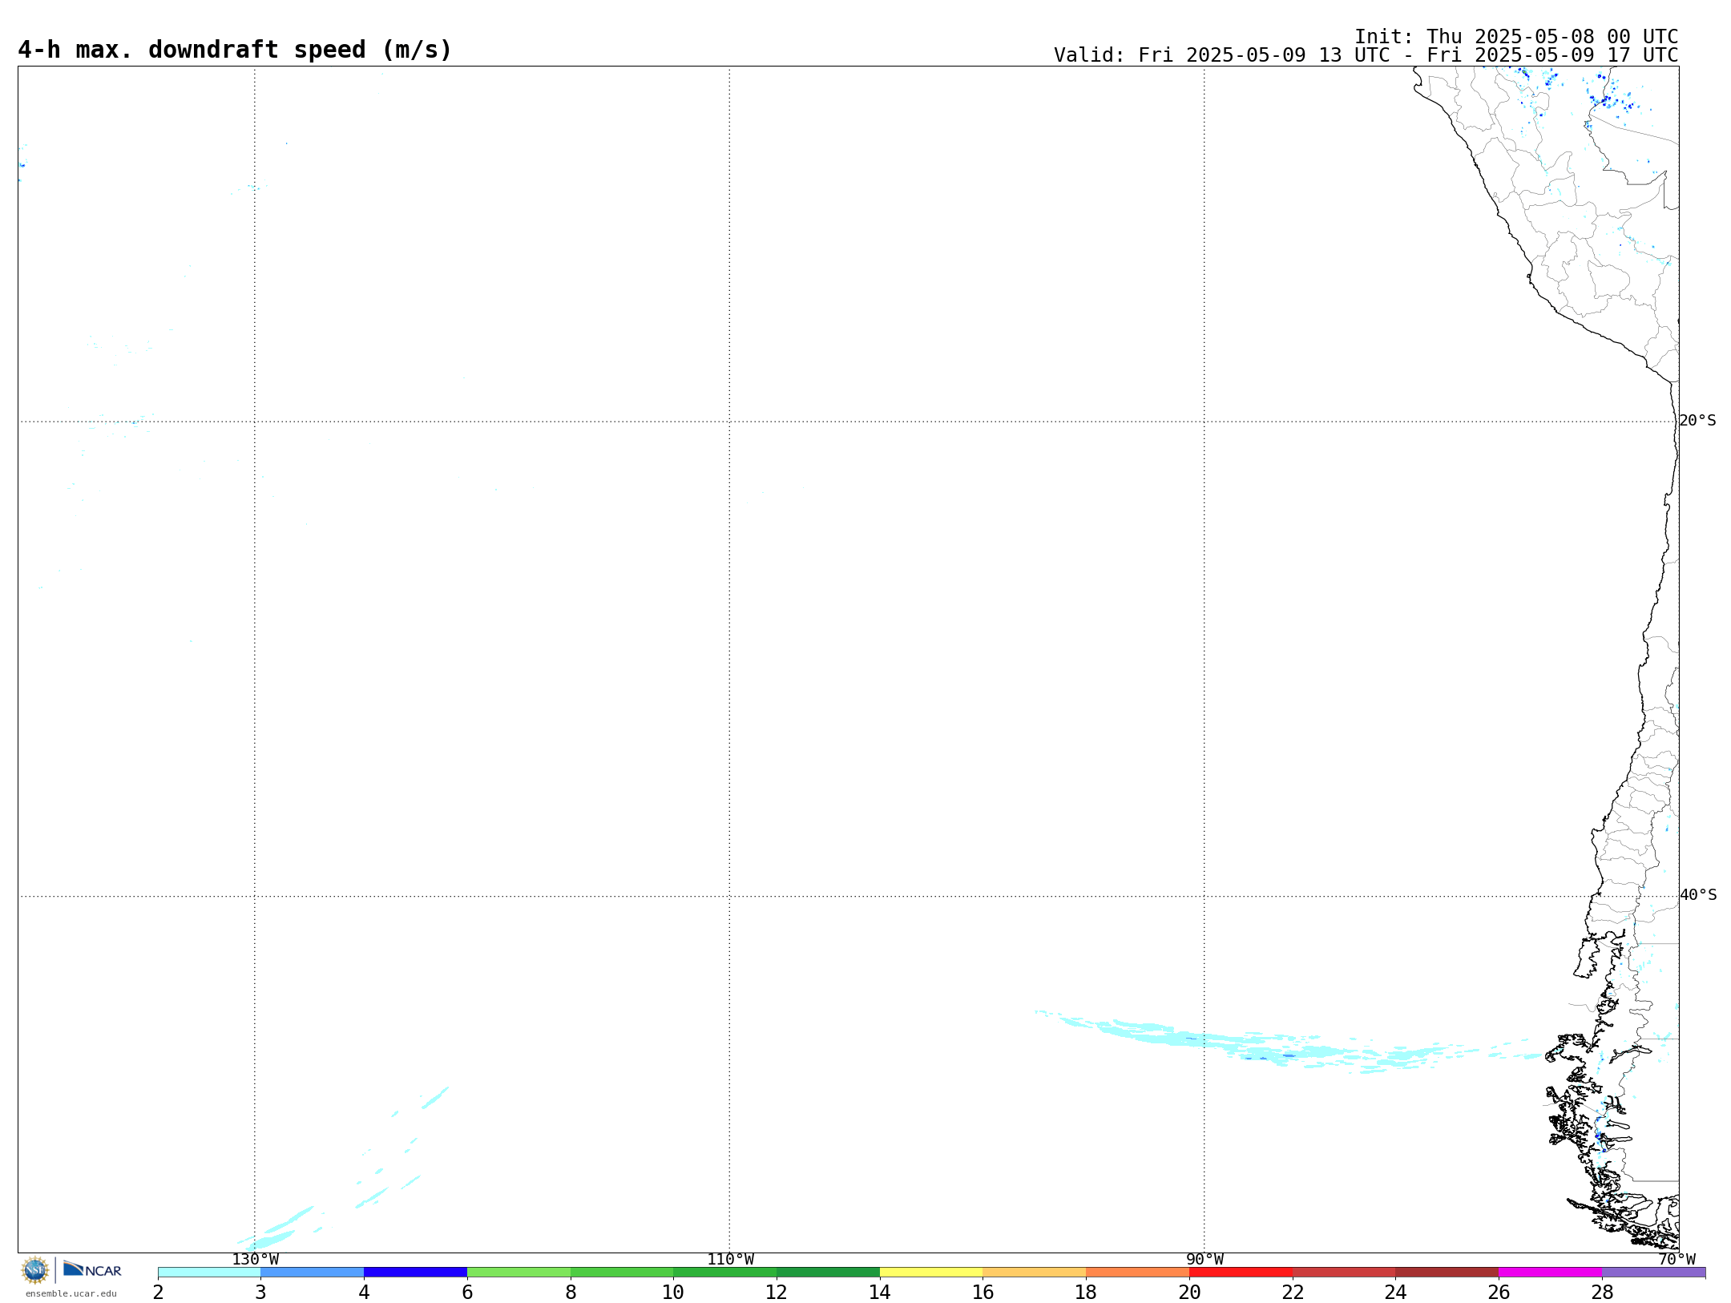This screenshot has width=1731, height=1303.
Task: Click the '20°S' latitude label
Action: (1697, 421)
